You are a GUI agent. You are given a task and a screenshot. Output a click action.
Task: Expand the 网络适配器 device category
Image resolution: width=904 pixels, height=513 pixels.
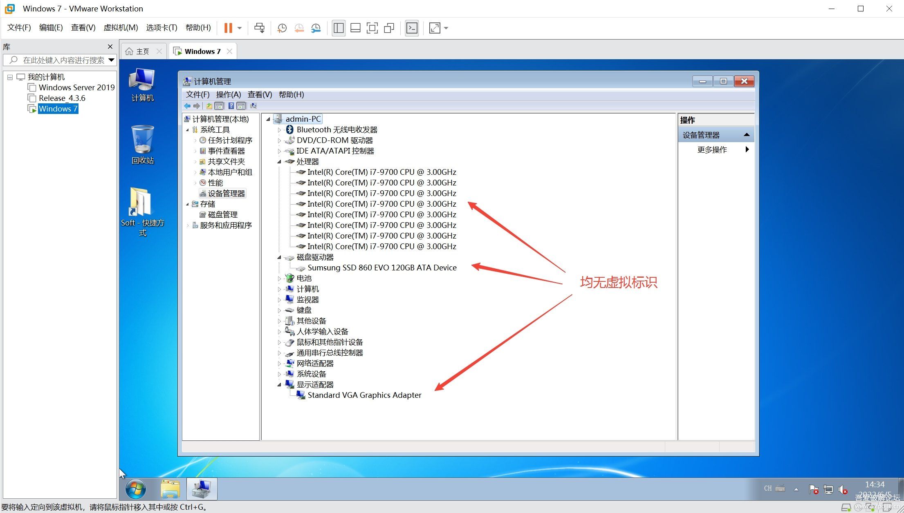click(279, 363)
